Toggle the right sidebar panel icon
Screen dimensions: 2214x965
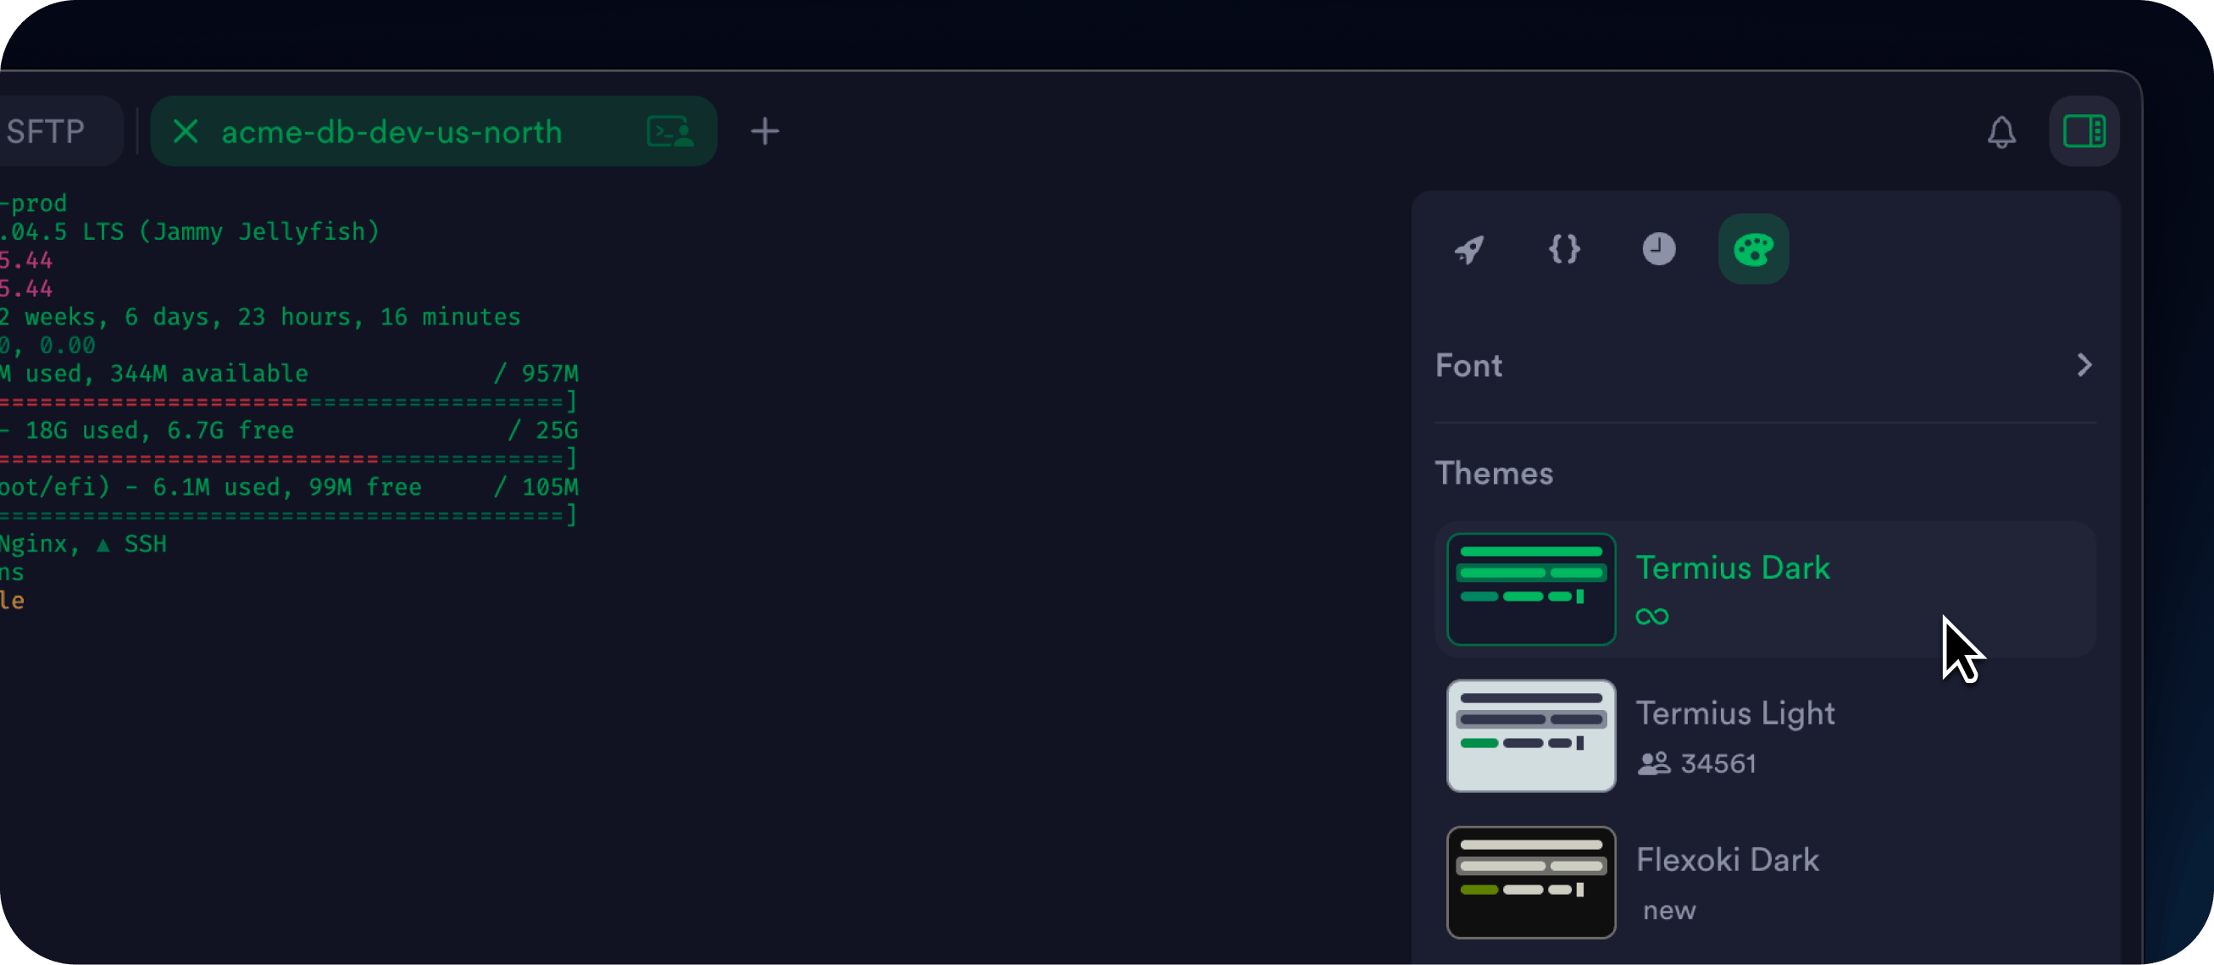[x=2084, y=132]
